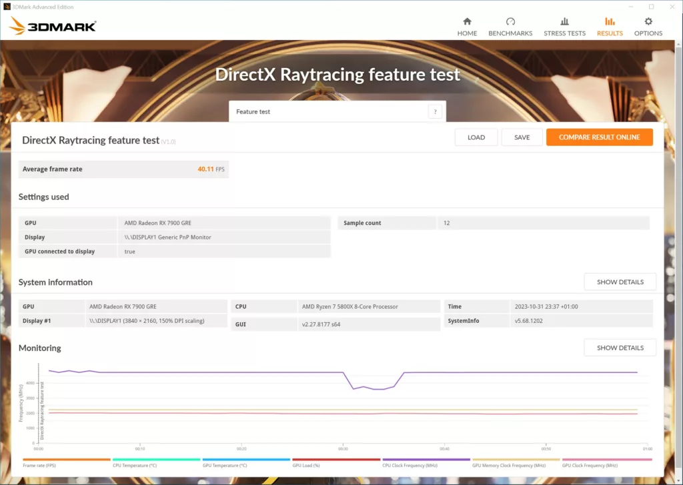Viewport: 683px width, 485px height.
Task: Show details for System information
Action: (x=620, y=282)
